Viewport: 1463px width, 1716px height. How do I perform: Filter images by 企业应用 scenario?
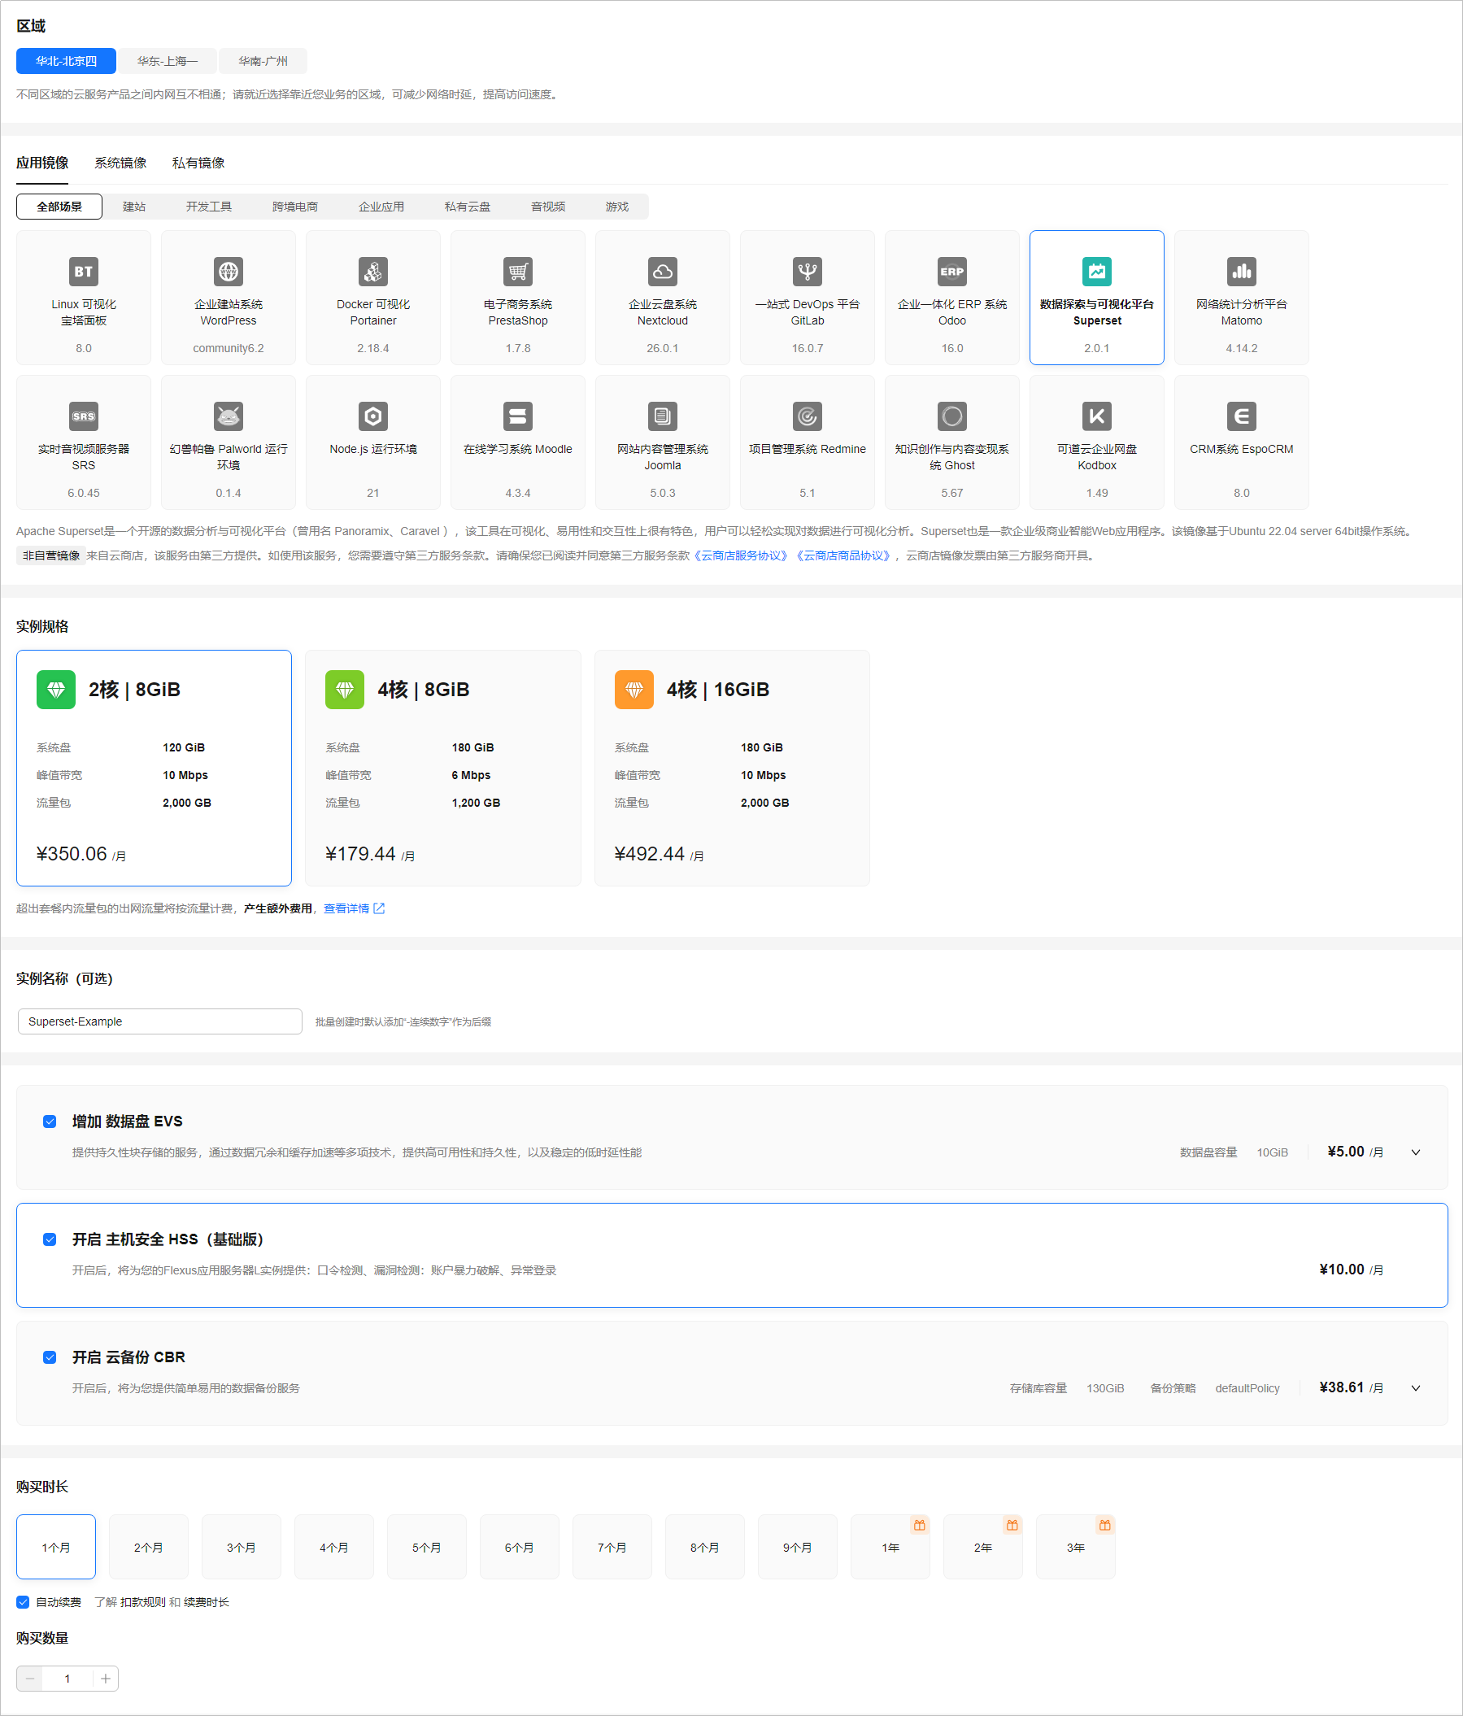[x=381, y=207]
